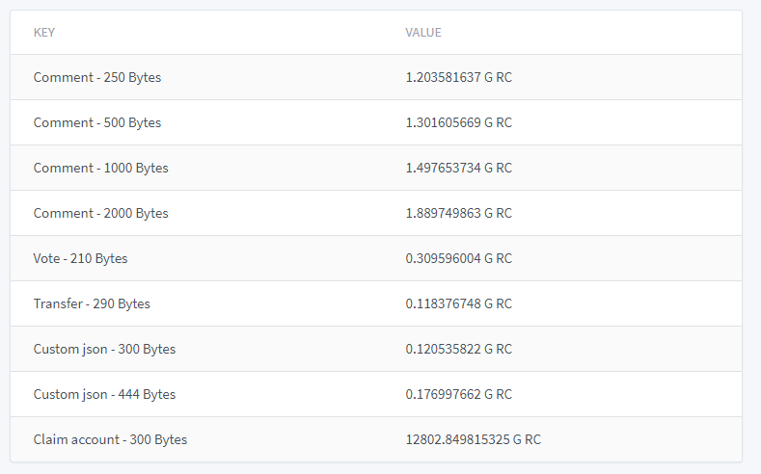This screenshot has height=474, width=761.
Task: Select the Comment - 1000 Bytes row label
Action: pyautogui.click(x=100, y=168)
